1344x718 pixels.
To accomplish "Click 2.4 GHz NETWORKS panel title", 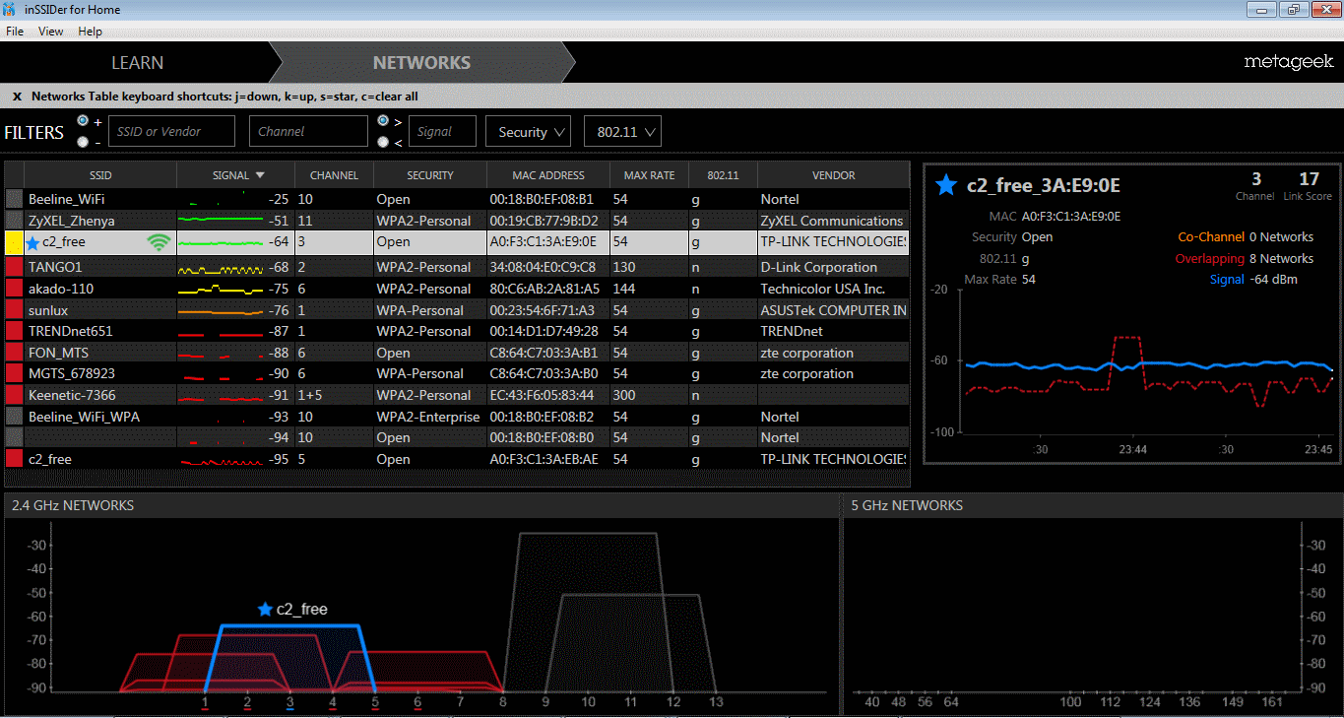I will [x=73, y=505].
